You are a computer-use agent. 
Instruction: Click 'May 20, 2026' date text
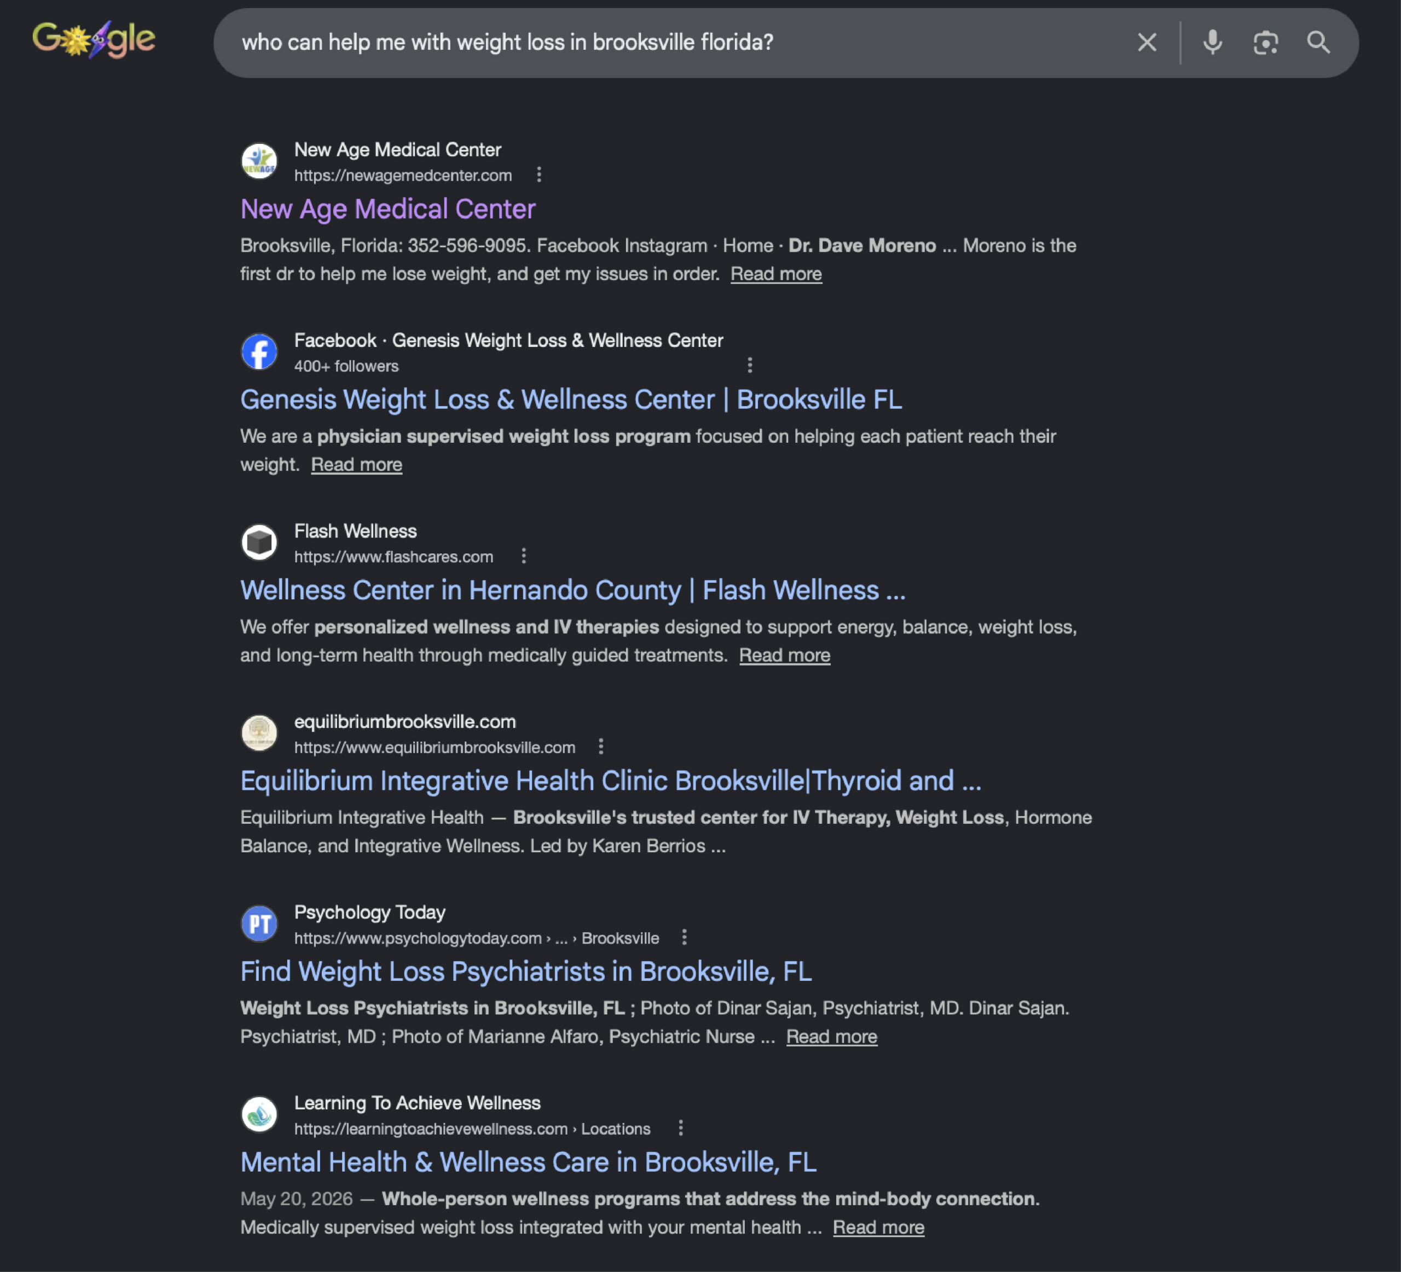(x=296, y=1198)
